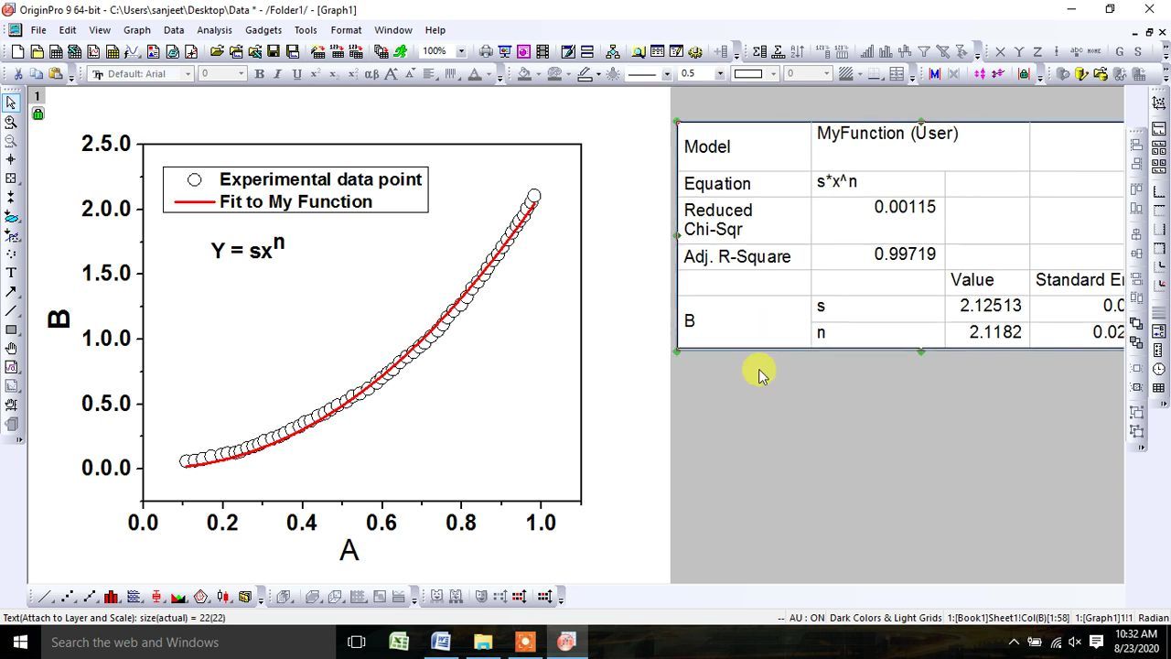Image resolution: width=1171 pixels, height=659 pixels.
Task: Open Word from the Windows taskbar
Action: click(441, 643)
